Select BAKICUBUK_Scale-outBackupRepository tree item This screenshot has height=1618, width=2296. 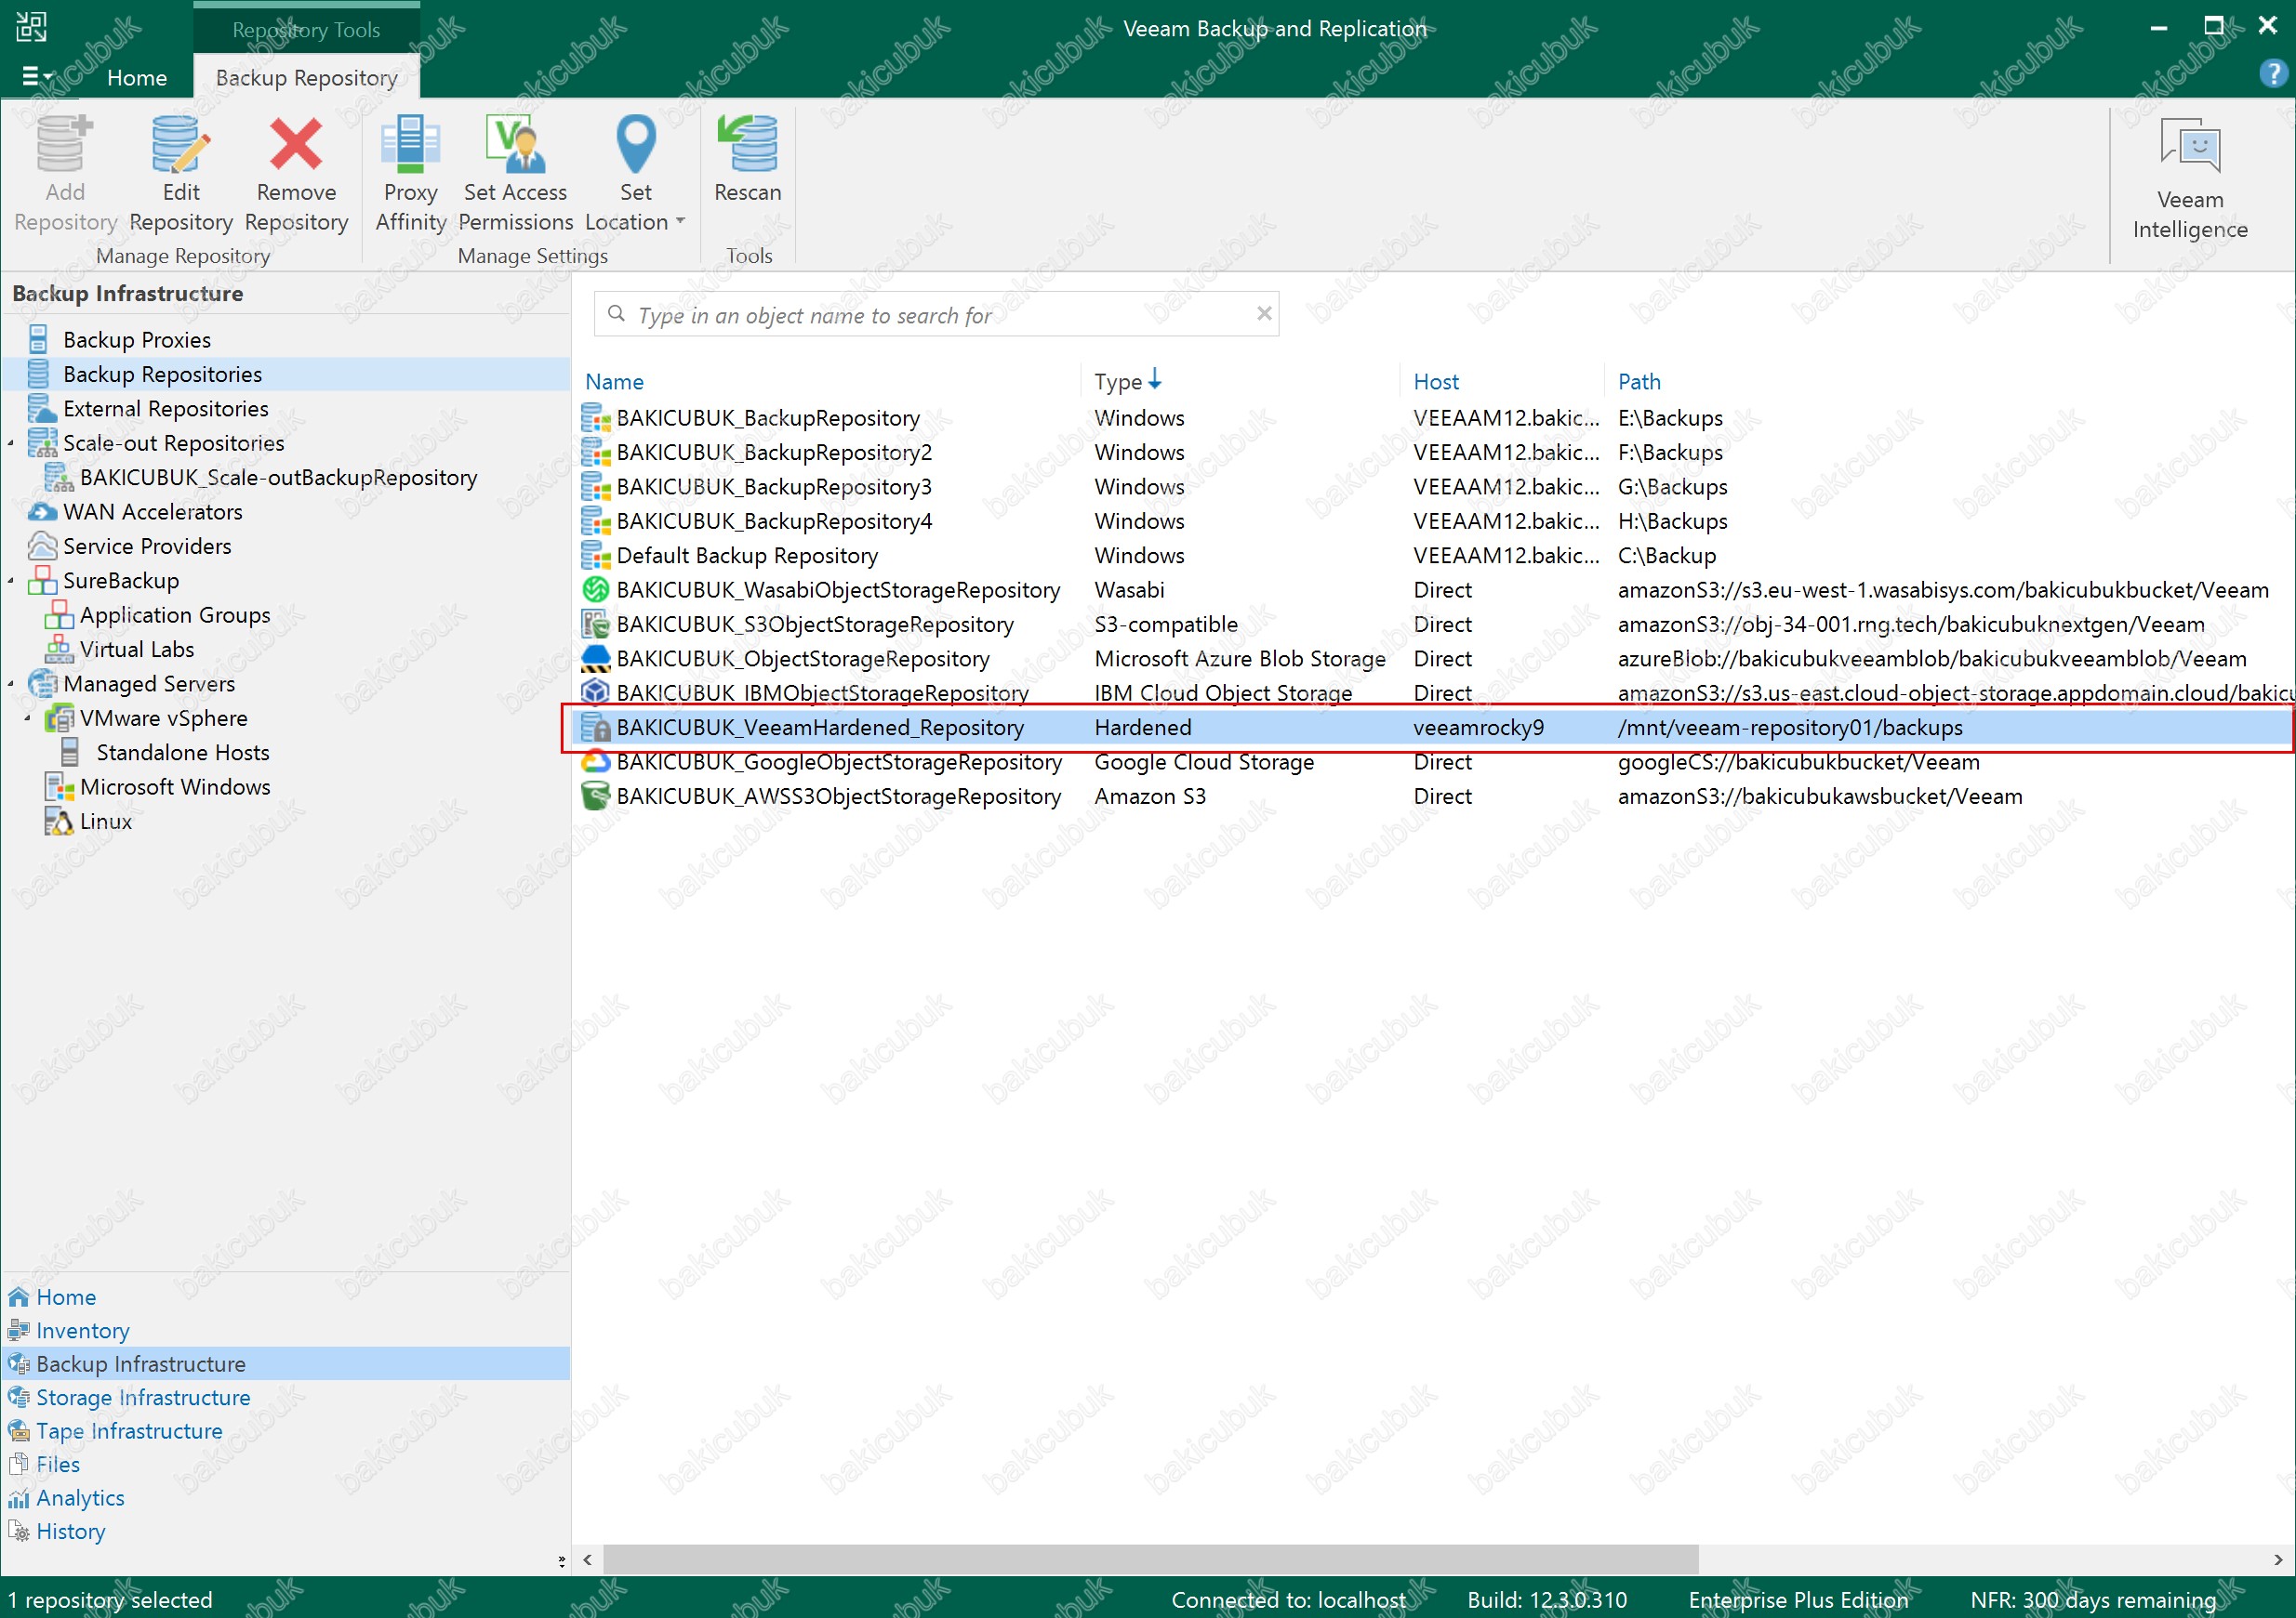[278, 478]
